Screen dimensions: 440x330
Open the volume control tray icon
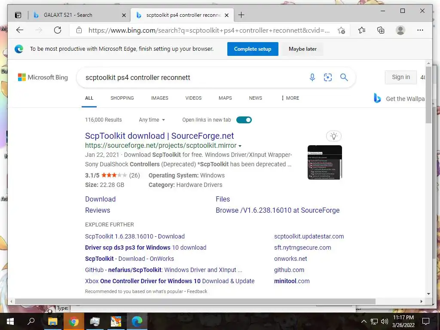[x=385, y=321]
